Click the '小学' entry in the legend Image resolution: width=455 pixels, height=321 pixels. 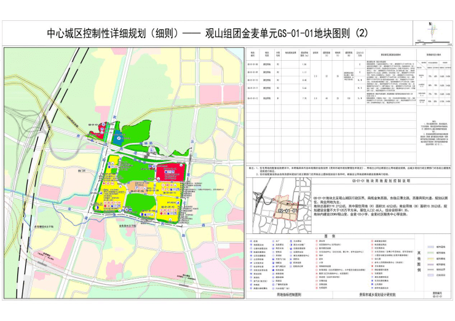(x=321, y=263)
